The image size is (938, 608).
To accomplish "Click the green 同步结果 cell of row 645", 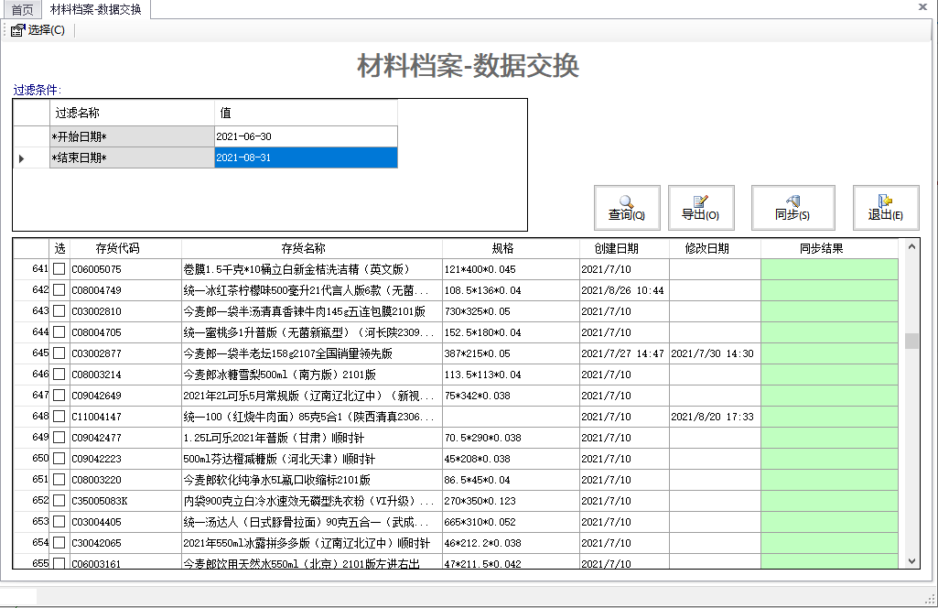I will pyautogui.click(x=828, y=353).
